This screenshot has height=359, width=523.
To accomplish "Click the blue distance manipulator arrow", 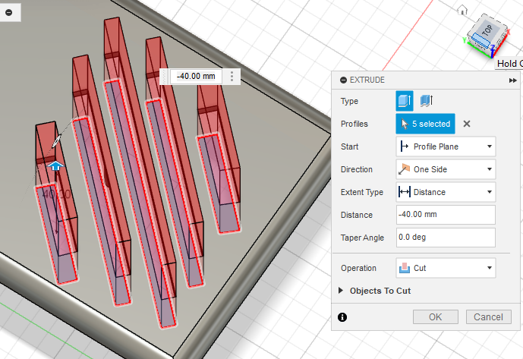I will [55, 165].
